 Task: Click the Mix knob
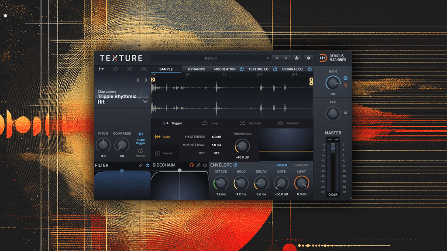pos(333,113)
